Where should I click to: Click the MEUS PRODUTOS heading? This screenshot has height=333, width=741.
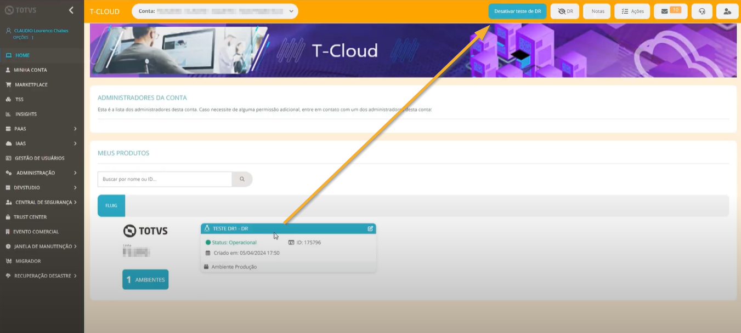tap(123, 153)
